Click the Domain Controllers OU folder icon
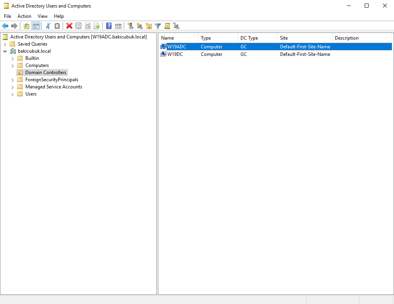 20,73
